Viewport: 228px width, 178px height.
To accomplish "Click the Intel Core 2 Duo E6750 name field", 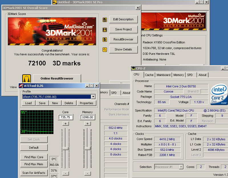I will click(181, 86).
